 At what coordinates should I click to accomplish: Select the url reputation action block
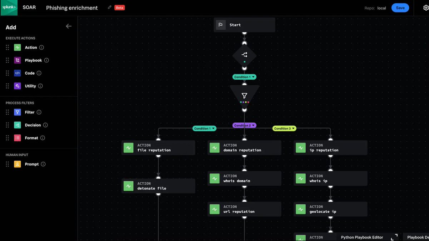245,209
